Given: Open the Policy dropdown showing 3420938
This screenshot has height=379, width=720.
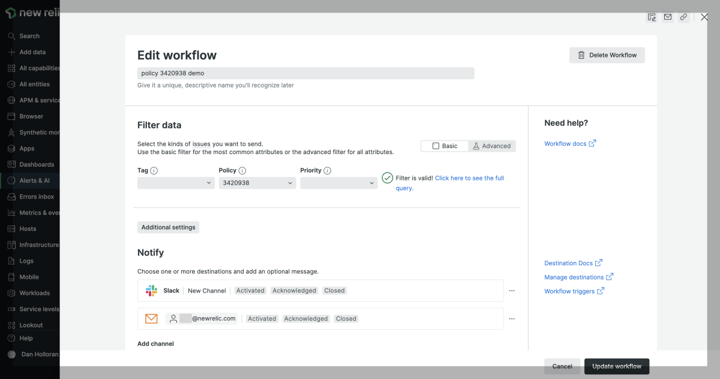Looking at the screenshot, I should point(257,184).
